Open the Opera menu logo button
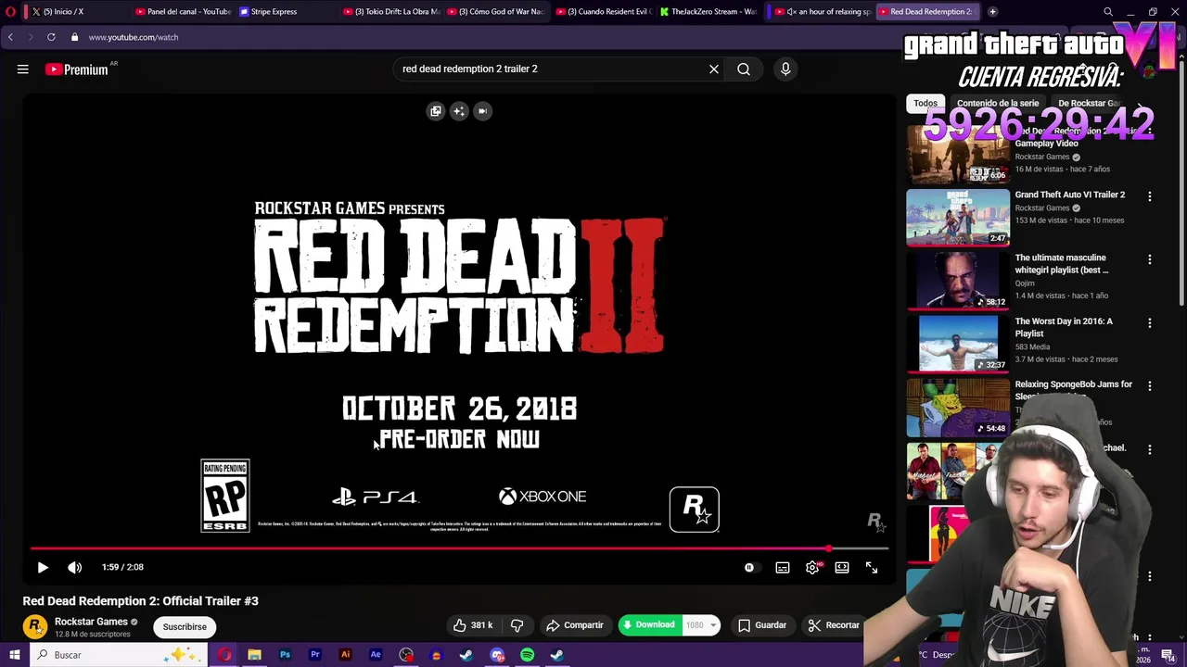Image resolution: width=1187 pixels, height=667 pixels. [11, 12]
